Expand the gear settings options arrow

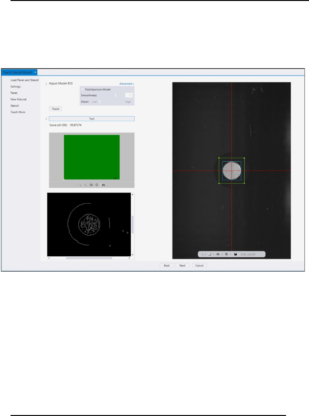[x=231, y=255]
